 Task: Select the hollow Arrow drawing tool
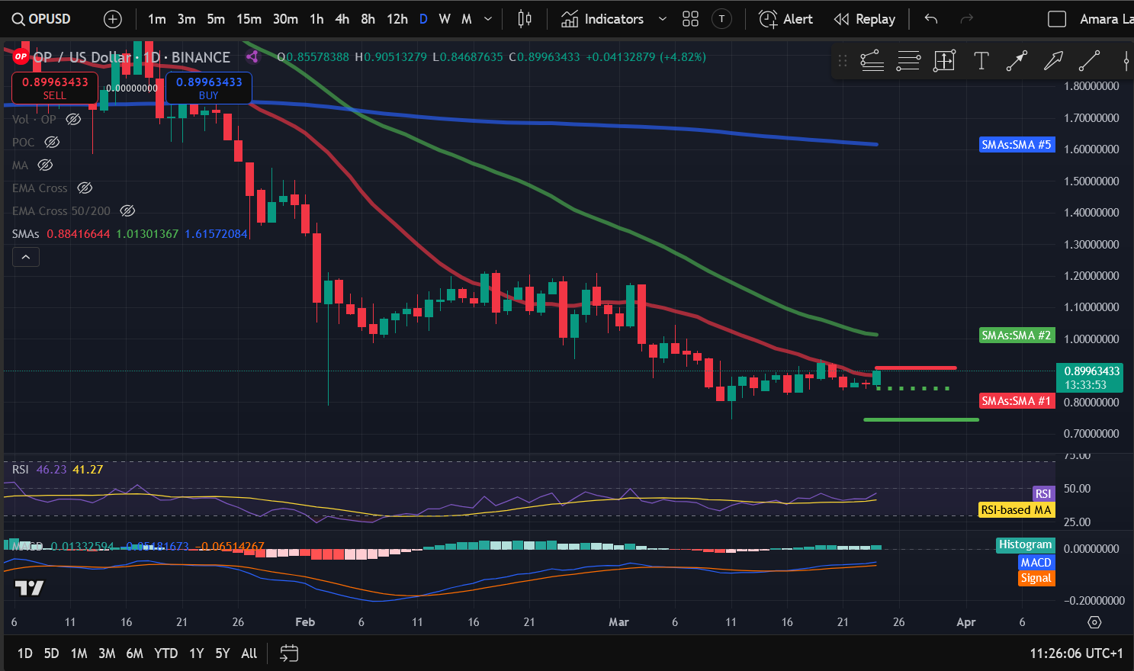(1053, 60)
